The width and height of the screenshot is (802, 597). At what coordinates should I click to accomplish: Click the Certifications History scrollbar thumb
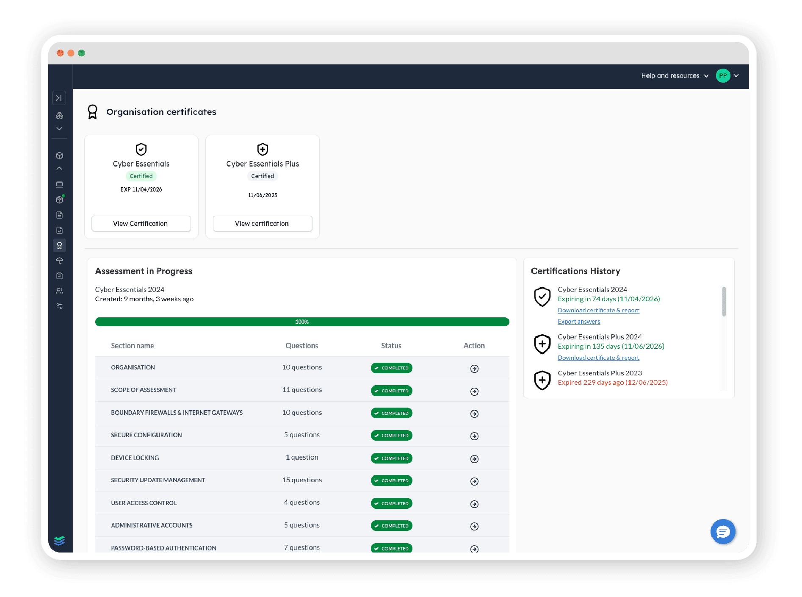[724, 301]
